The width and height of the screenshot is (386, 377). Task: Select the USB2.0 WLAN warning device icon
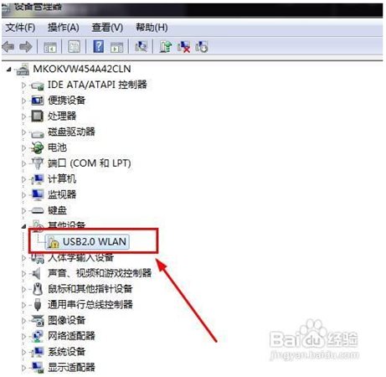click(x=53, y=242)
